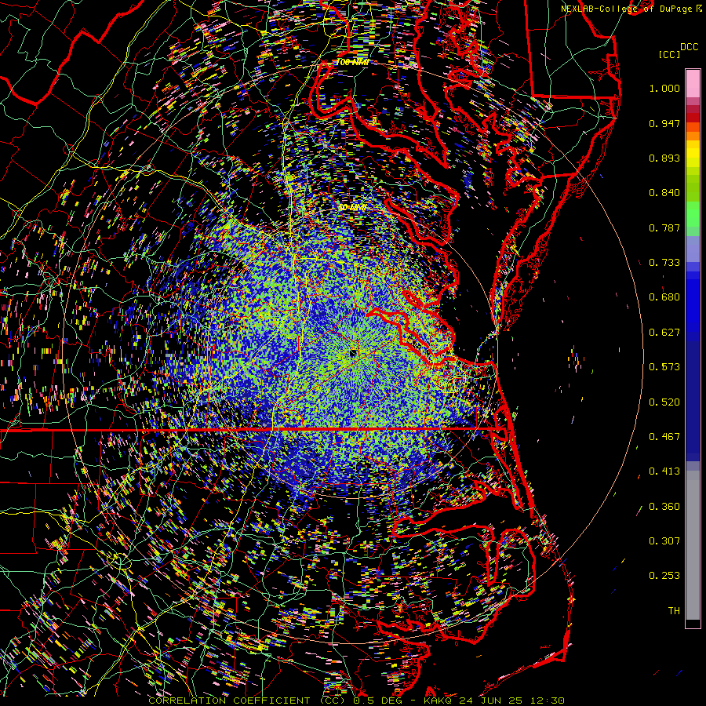Viewport: 706px width, 706px height.
Task: Click the 24 JUN 25 date in the footer
Action: 491,701
